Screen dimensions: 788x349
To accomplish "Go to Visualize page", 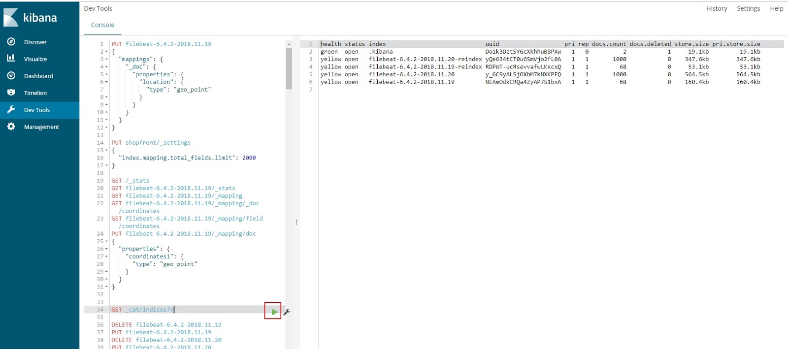I will click(35, 59).
